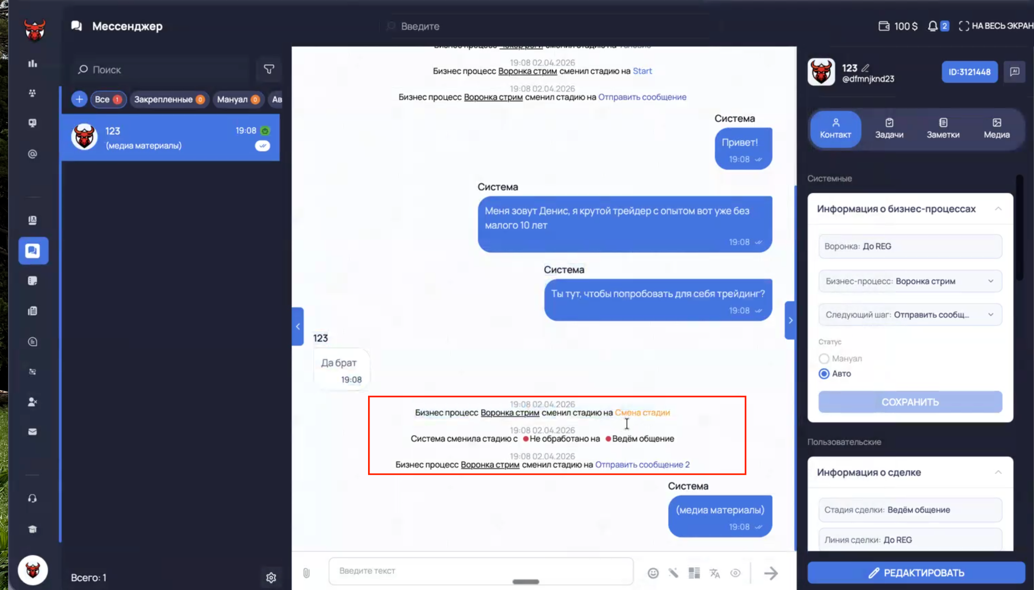Toggle the eye preview icon in input bar

(736, 573)
